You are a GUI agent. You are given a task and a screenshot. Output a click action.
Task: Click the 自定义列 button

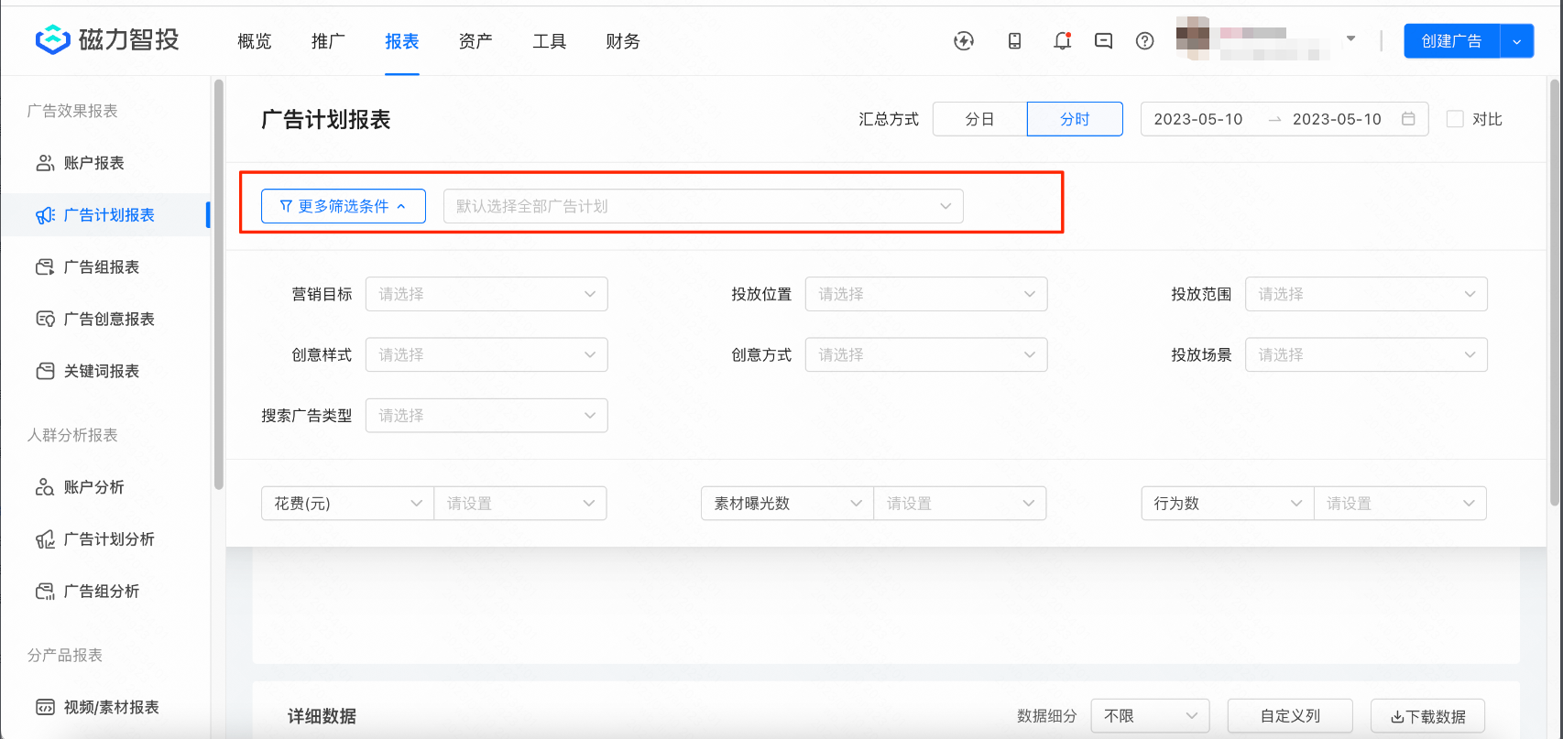1290,716
